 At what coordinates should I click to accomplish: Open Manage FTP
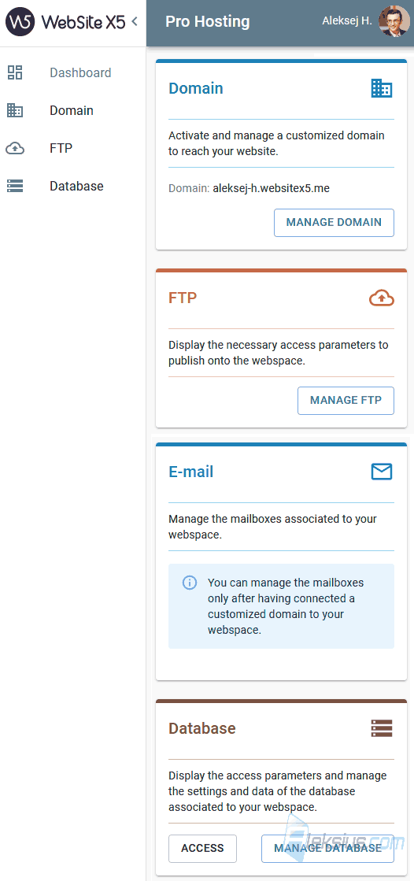click(x=346, y=401)
